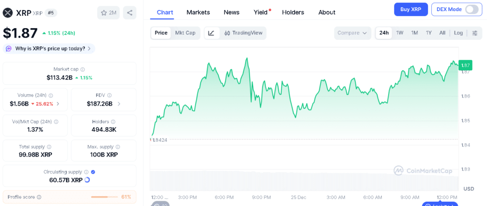Select 1W time range
Image resolution: width=487 pixels, height=206 pixels.
(399, 33)
